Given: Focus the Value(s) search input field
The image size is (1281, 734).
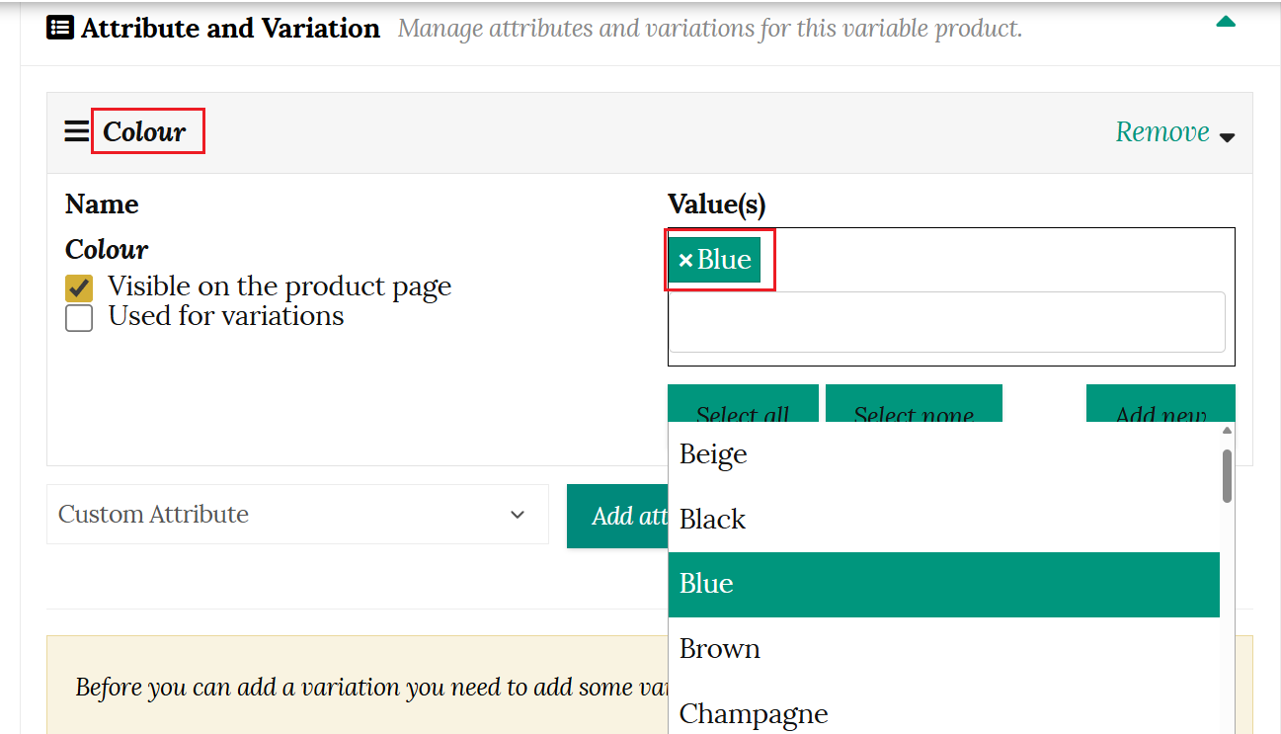Looking at the screenshot, I should [x=947, y=321].
